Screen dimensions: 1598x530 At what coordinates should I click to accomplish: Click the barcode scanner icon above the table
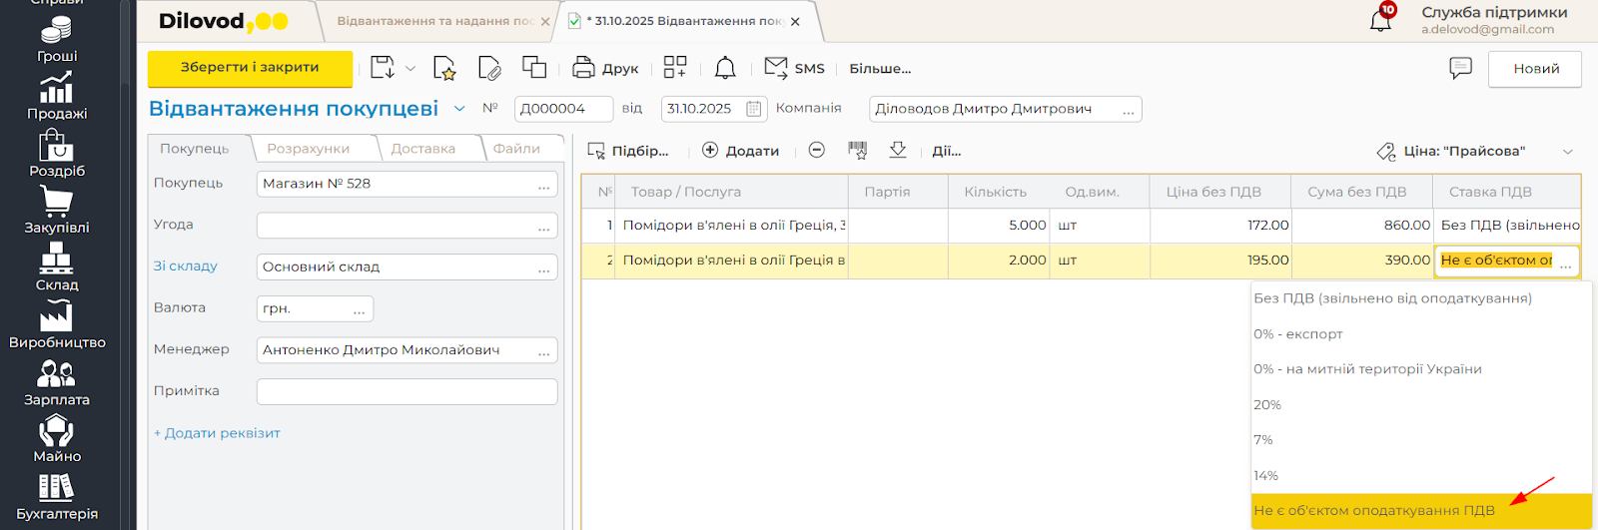tap(857, 151)
